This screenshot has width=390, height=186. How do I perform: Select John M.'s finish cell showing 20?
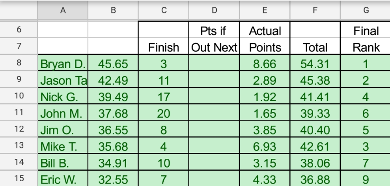(x=163, y=113)
